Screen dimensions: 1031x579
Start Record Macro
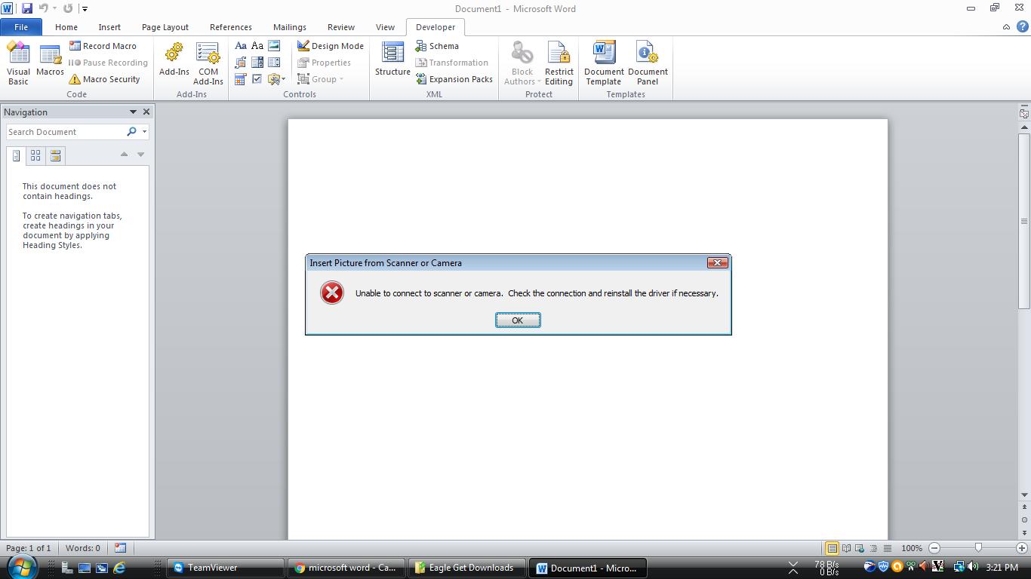click(103, 46)
